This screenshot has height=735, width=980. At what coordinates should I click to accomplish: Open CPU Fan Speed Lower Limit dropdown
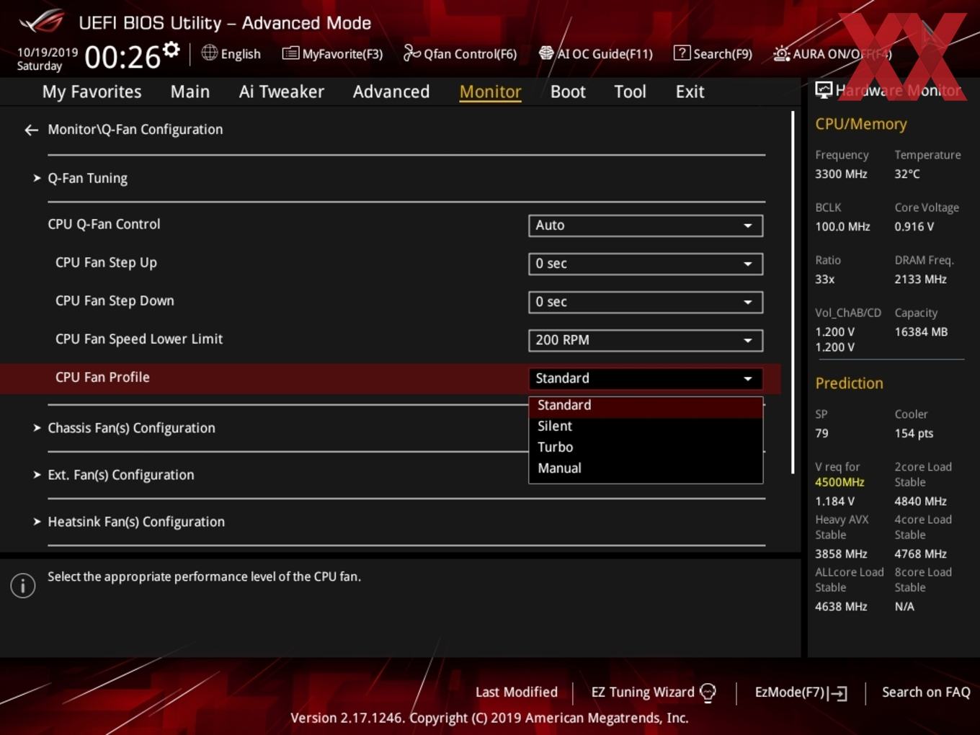point(646,340)
